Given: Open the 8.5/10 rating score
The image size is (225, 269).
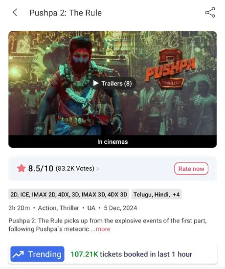Looking at the screenshot, I should pos(41,168).
